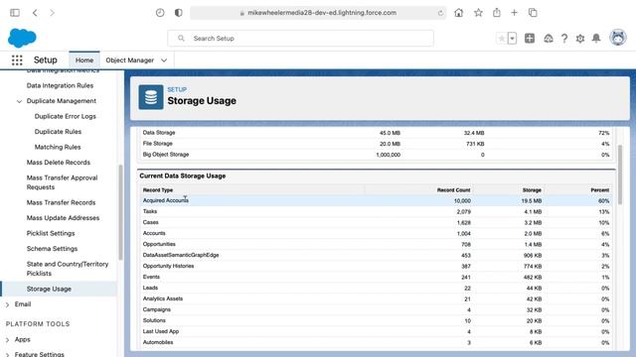
Task: Click the browser address bar
Action: (318, 13)
